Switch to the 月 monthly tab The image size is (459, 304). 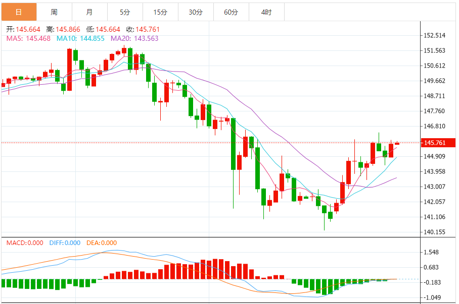[x=89, y=12]
